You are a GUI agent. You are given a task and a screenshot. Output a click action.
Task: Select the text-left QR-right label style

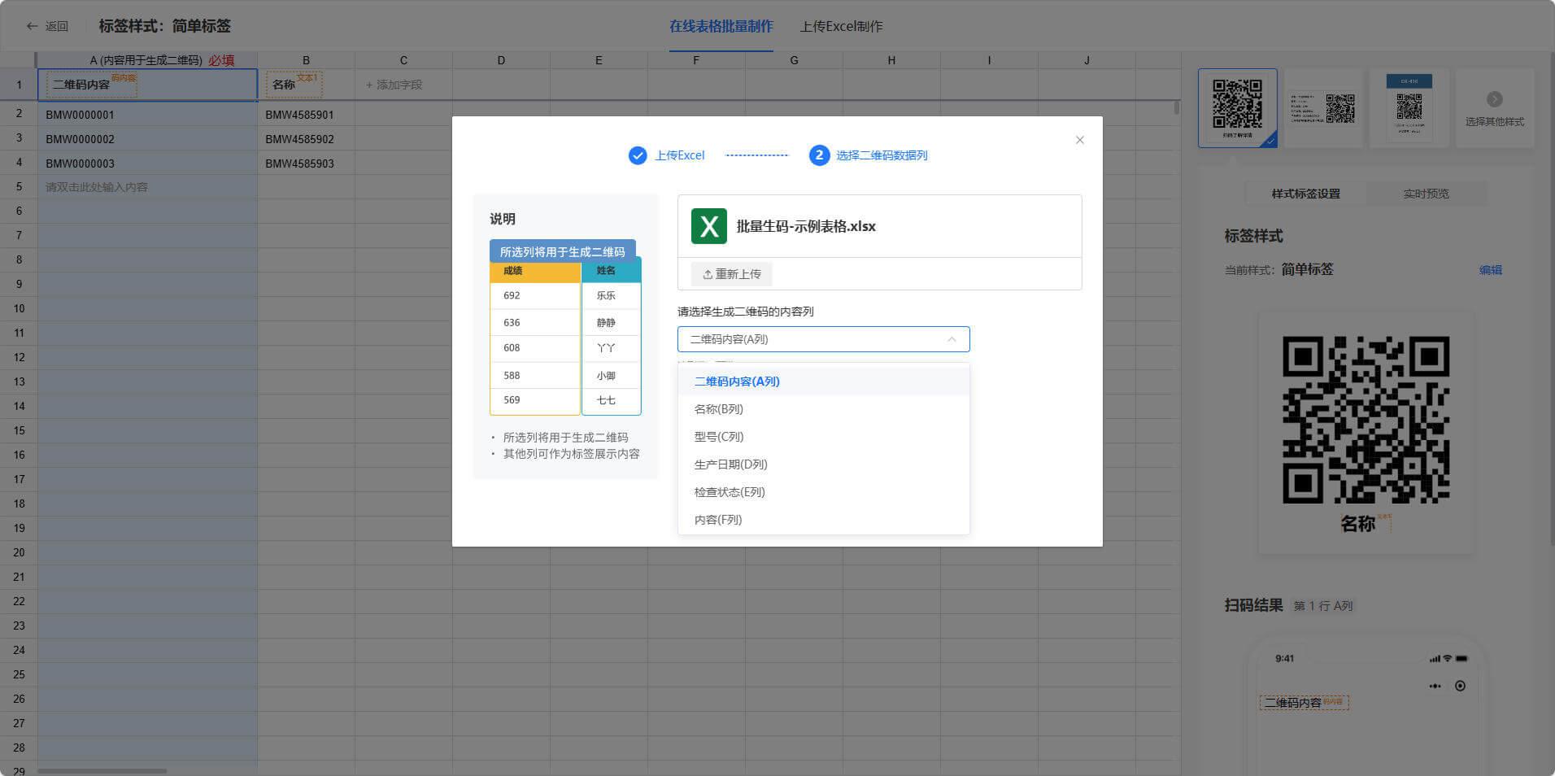[1323, 107]
